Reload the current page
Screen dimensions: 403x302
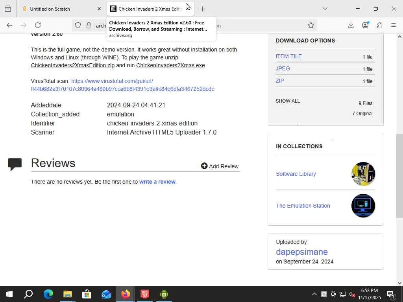click(x=38, y=25)
